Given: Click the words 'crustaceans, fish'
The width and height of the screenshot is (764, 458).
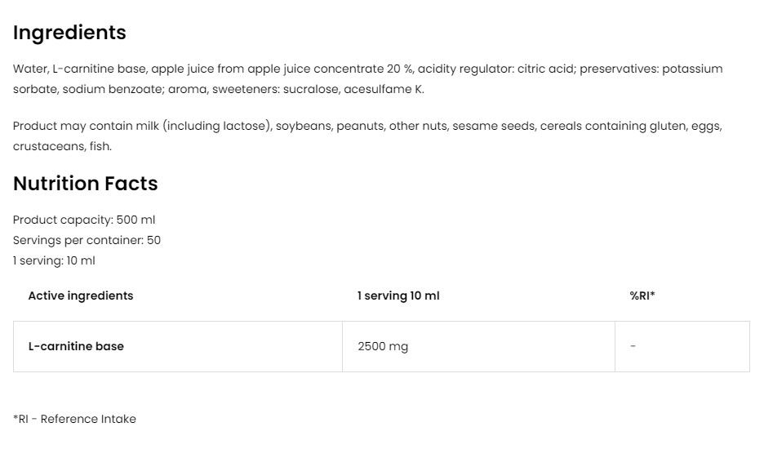Looking at the screenshot, I should pyautogui.click(x=62, y=147).
